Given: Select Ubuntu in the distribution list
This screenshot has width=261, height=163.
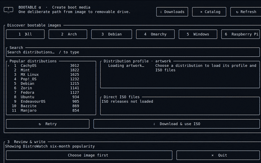Looking at the screenshot, I should coord(51,97).
